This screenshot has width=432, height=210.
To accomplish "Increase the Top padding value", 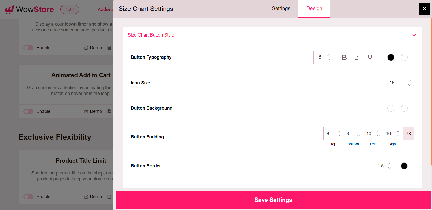I will [x=339, y=132].
